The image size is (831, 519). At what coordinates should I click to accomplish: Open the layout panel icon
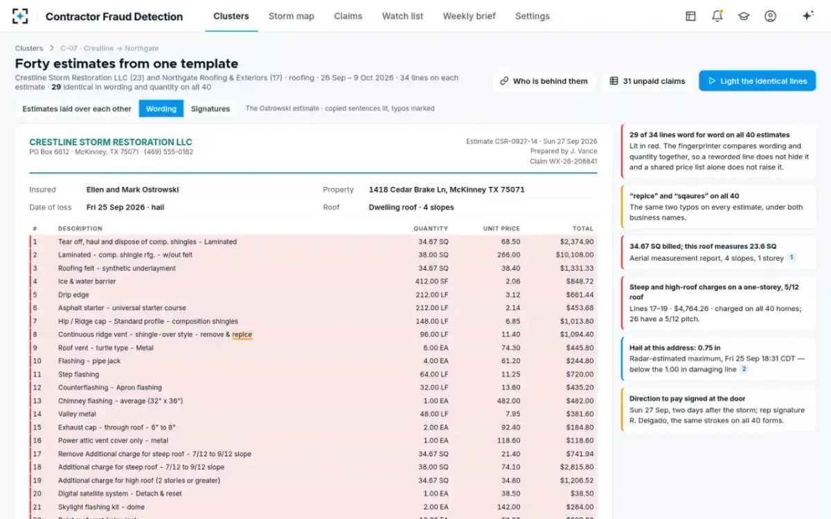690,16
